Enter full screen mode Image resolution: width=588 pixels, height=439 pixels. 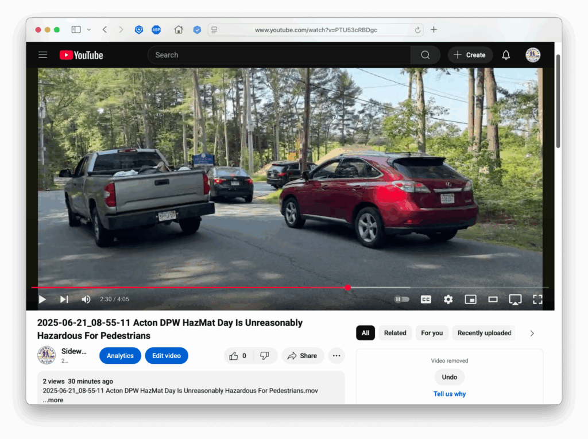(537, 300)
